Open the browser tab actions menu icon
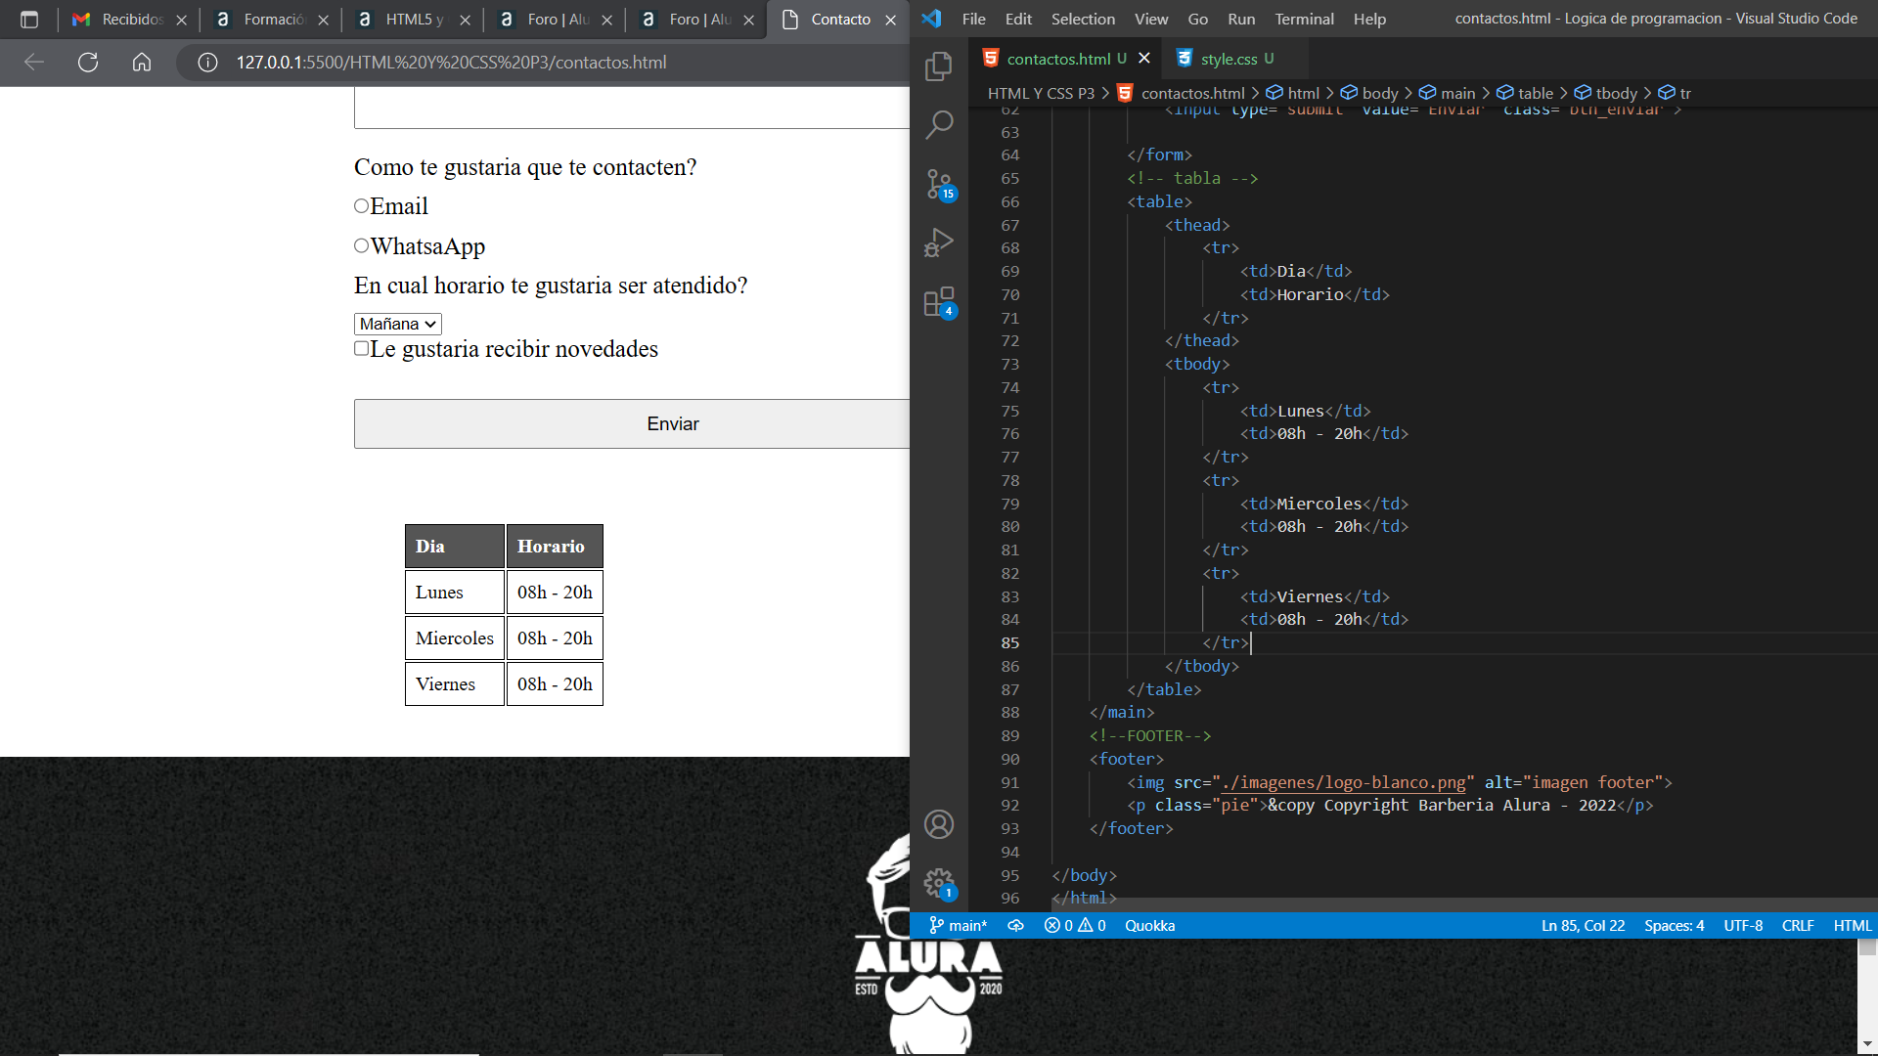The height and width of the screenshot is (1056, 1878). pyautogui.click(x=29, y=20)
